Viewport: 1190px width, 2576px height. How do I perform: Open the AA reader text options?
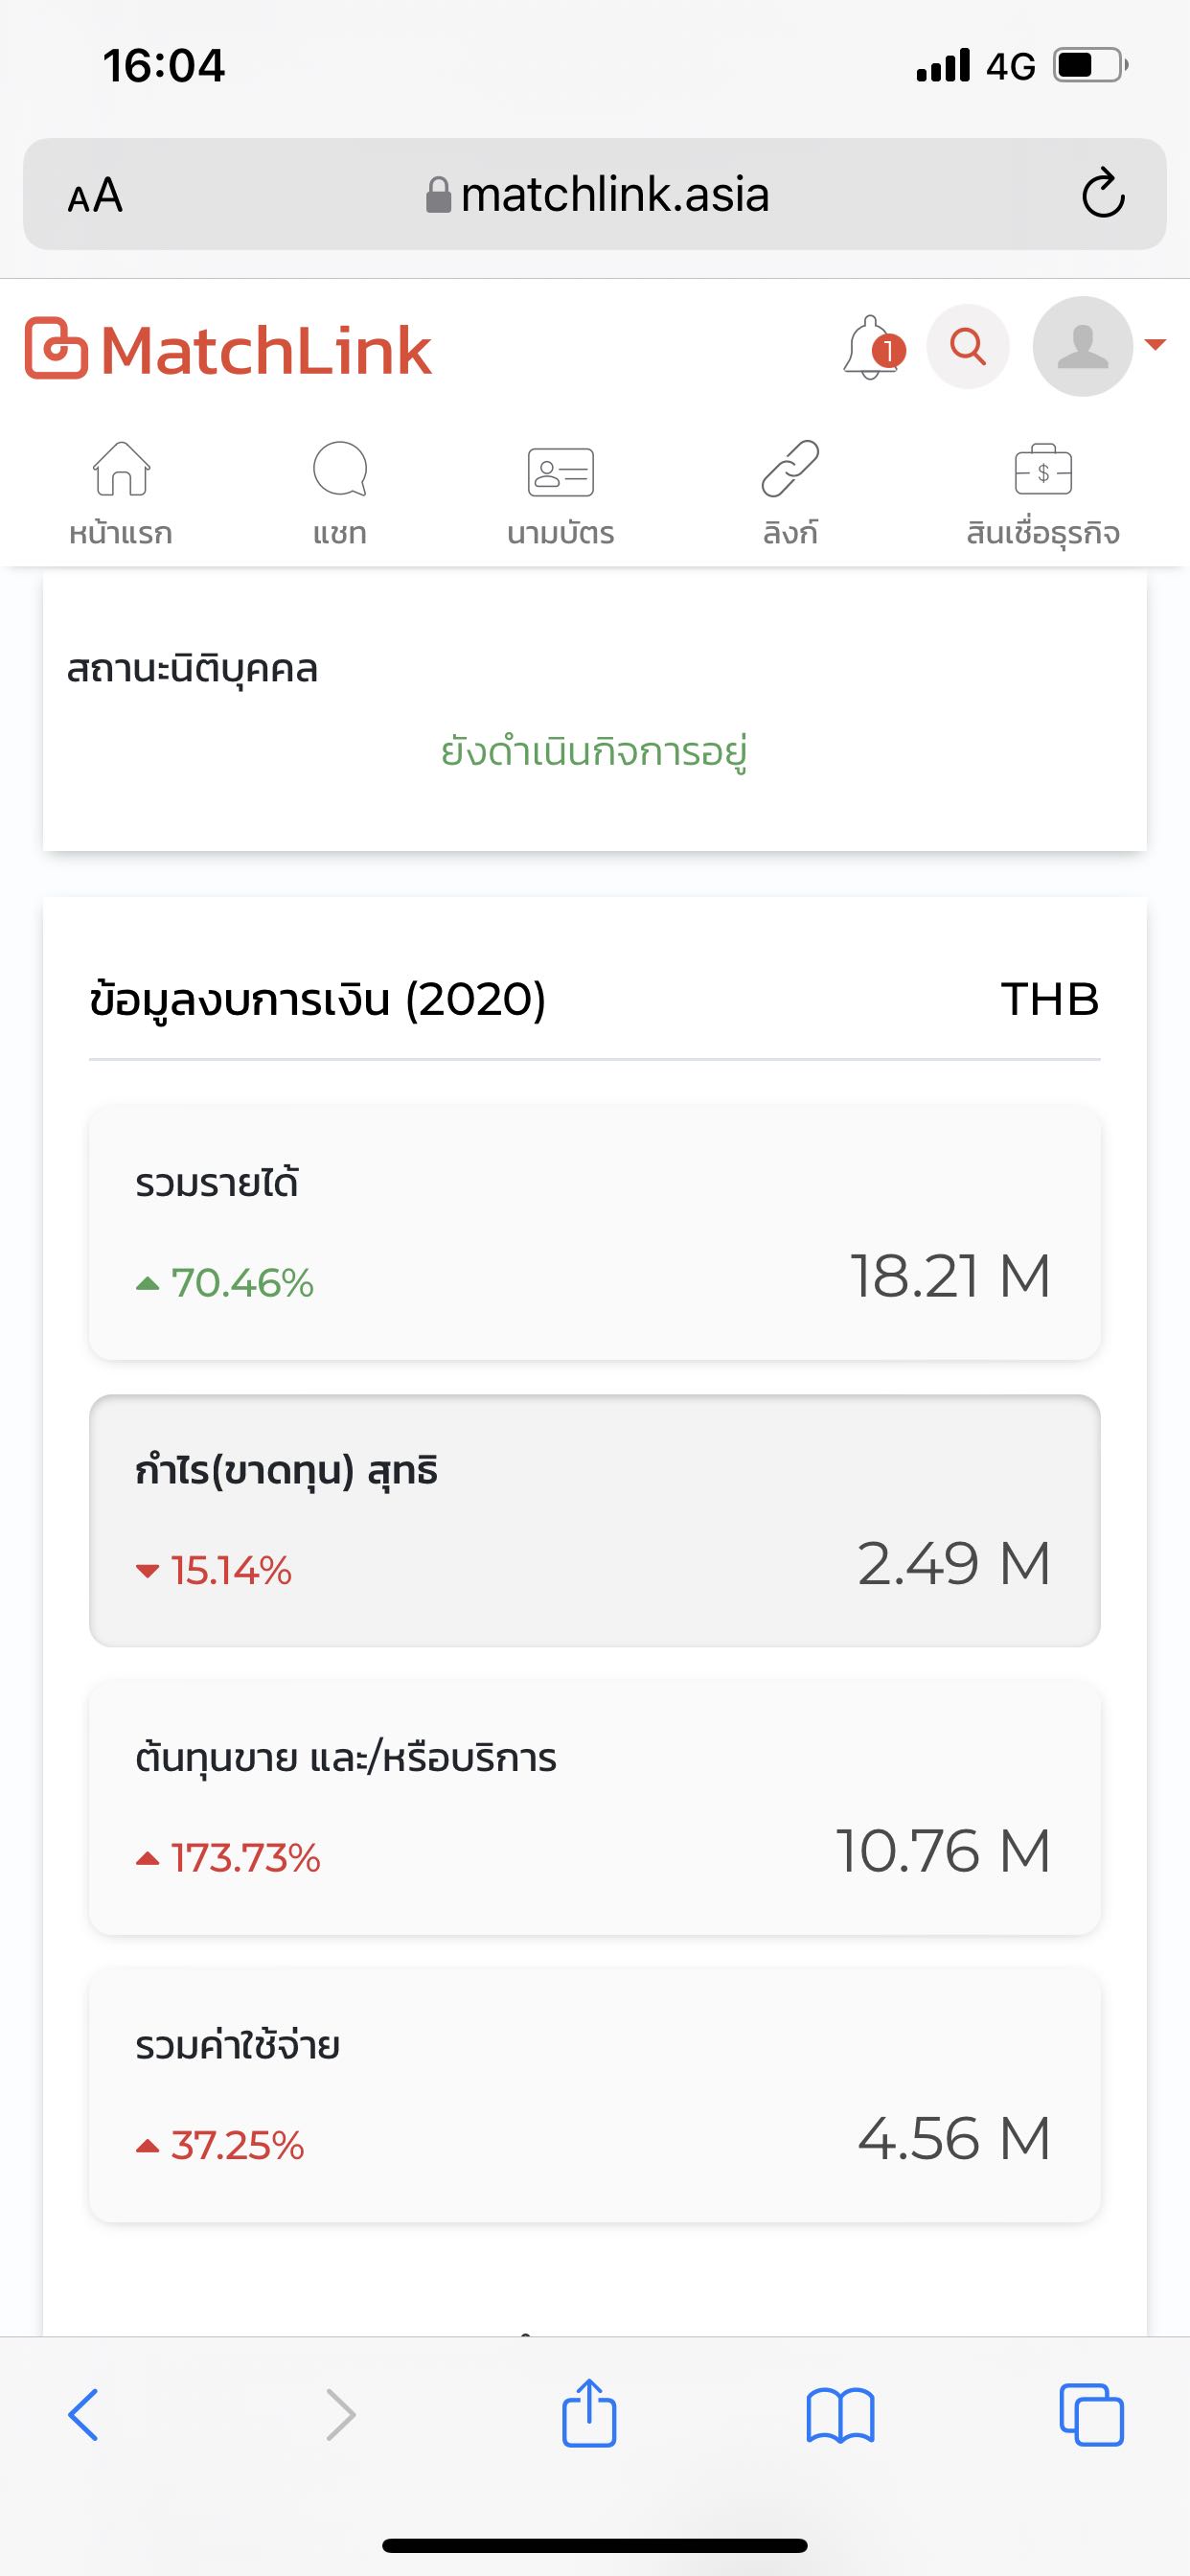tap(95, 195)
